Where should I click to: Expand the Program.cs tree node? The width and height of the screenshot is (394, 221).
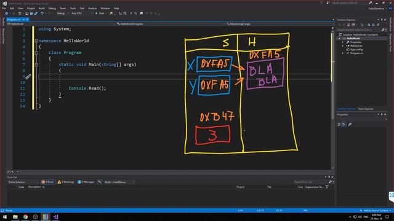click(343, 53)
